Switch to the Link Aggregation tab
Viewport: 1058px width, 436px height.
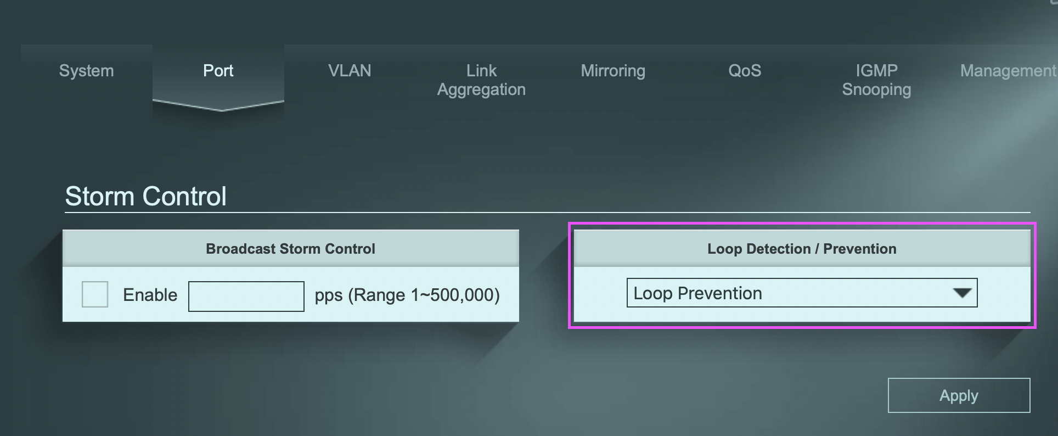(x=481, y=80)
